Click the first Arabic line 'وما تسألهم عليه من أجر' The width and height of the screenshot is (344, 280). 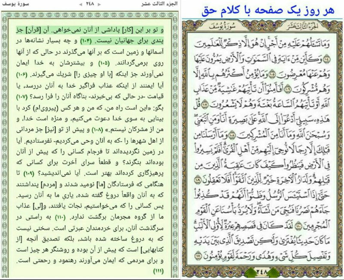click(x=261, y=44)
